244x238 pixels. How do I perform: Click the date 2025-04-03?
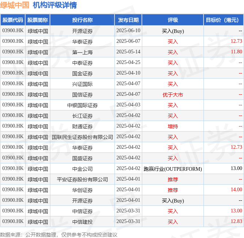(x=128, y=105)
